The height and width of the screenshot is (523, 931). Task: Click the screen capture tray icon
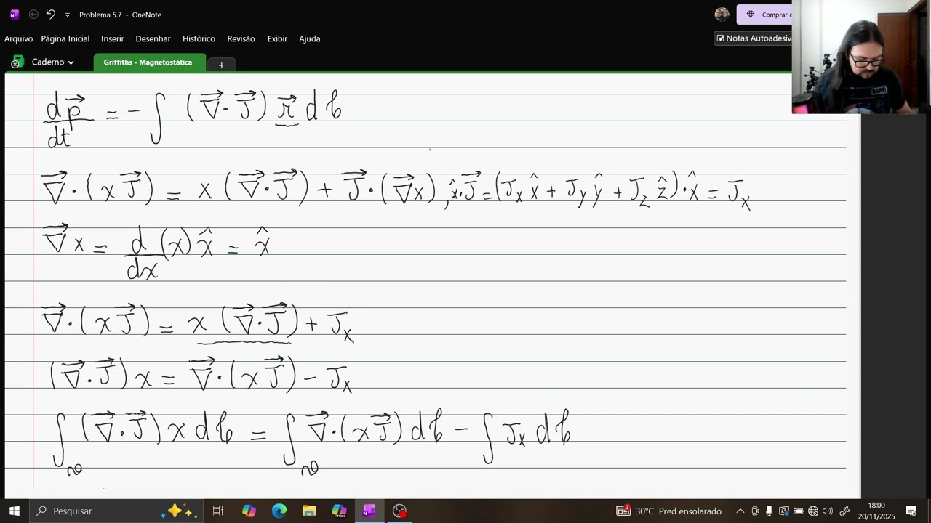pyautogui.click(x=783, y=511)
